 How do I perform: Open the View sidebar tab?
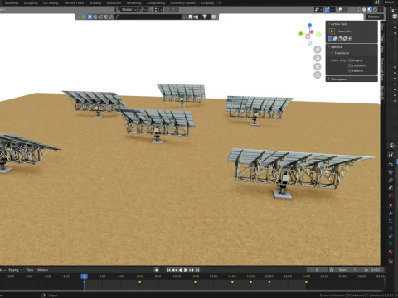[x=383, y=50]
